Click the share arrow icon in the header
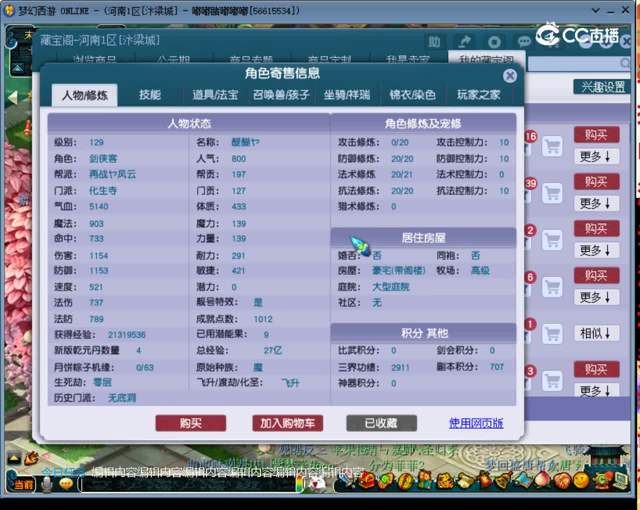640x510 pixels. coord(464,42)
